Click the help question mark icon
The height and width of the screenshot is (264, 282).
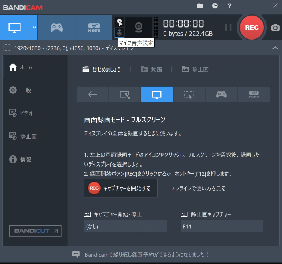(x=229, y=6)
